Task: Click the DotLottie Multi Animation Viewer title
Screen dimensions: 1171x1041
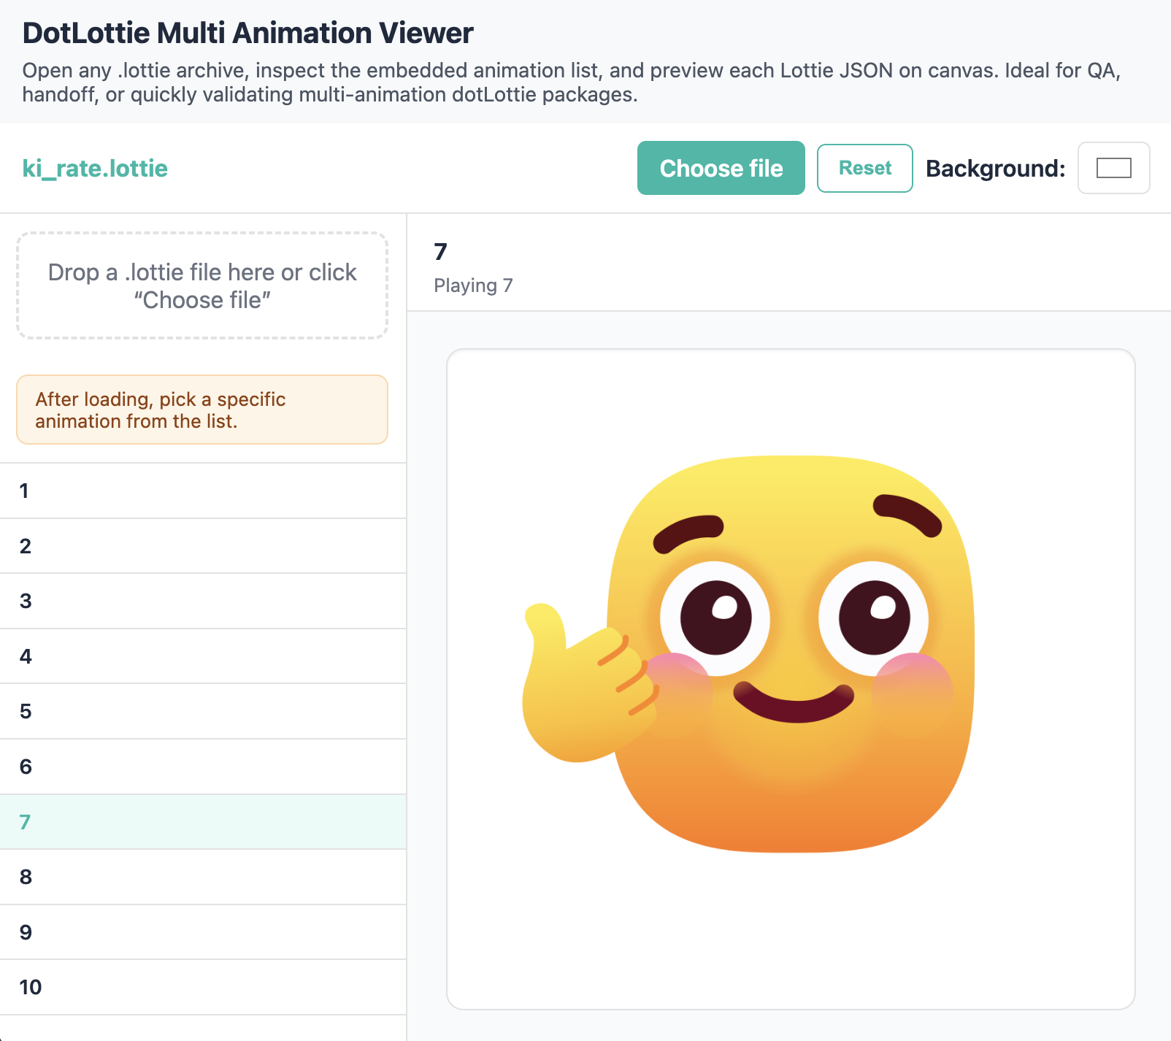Action: pos(247,32)
